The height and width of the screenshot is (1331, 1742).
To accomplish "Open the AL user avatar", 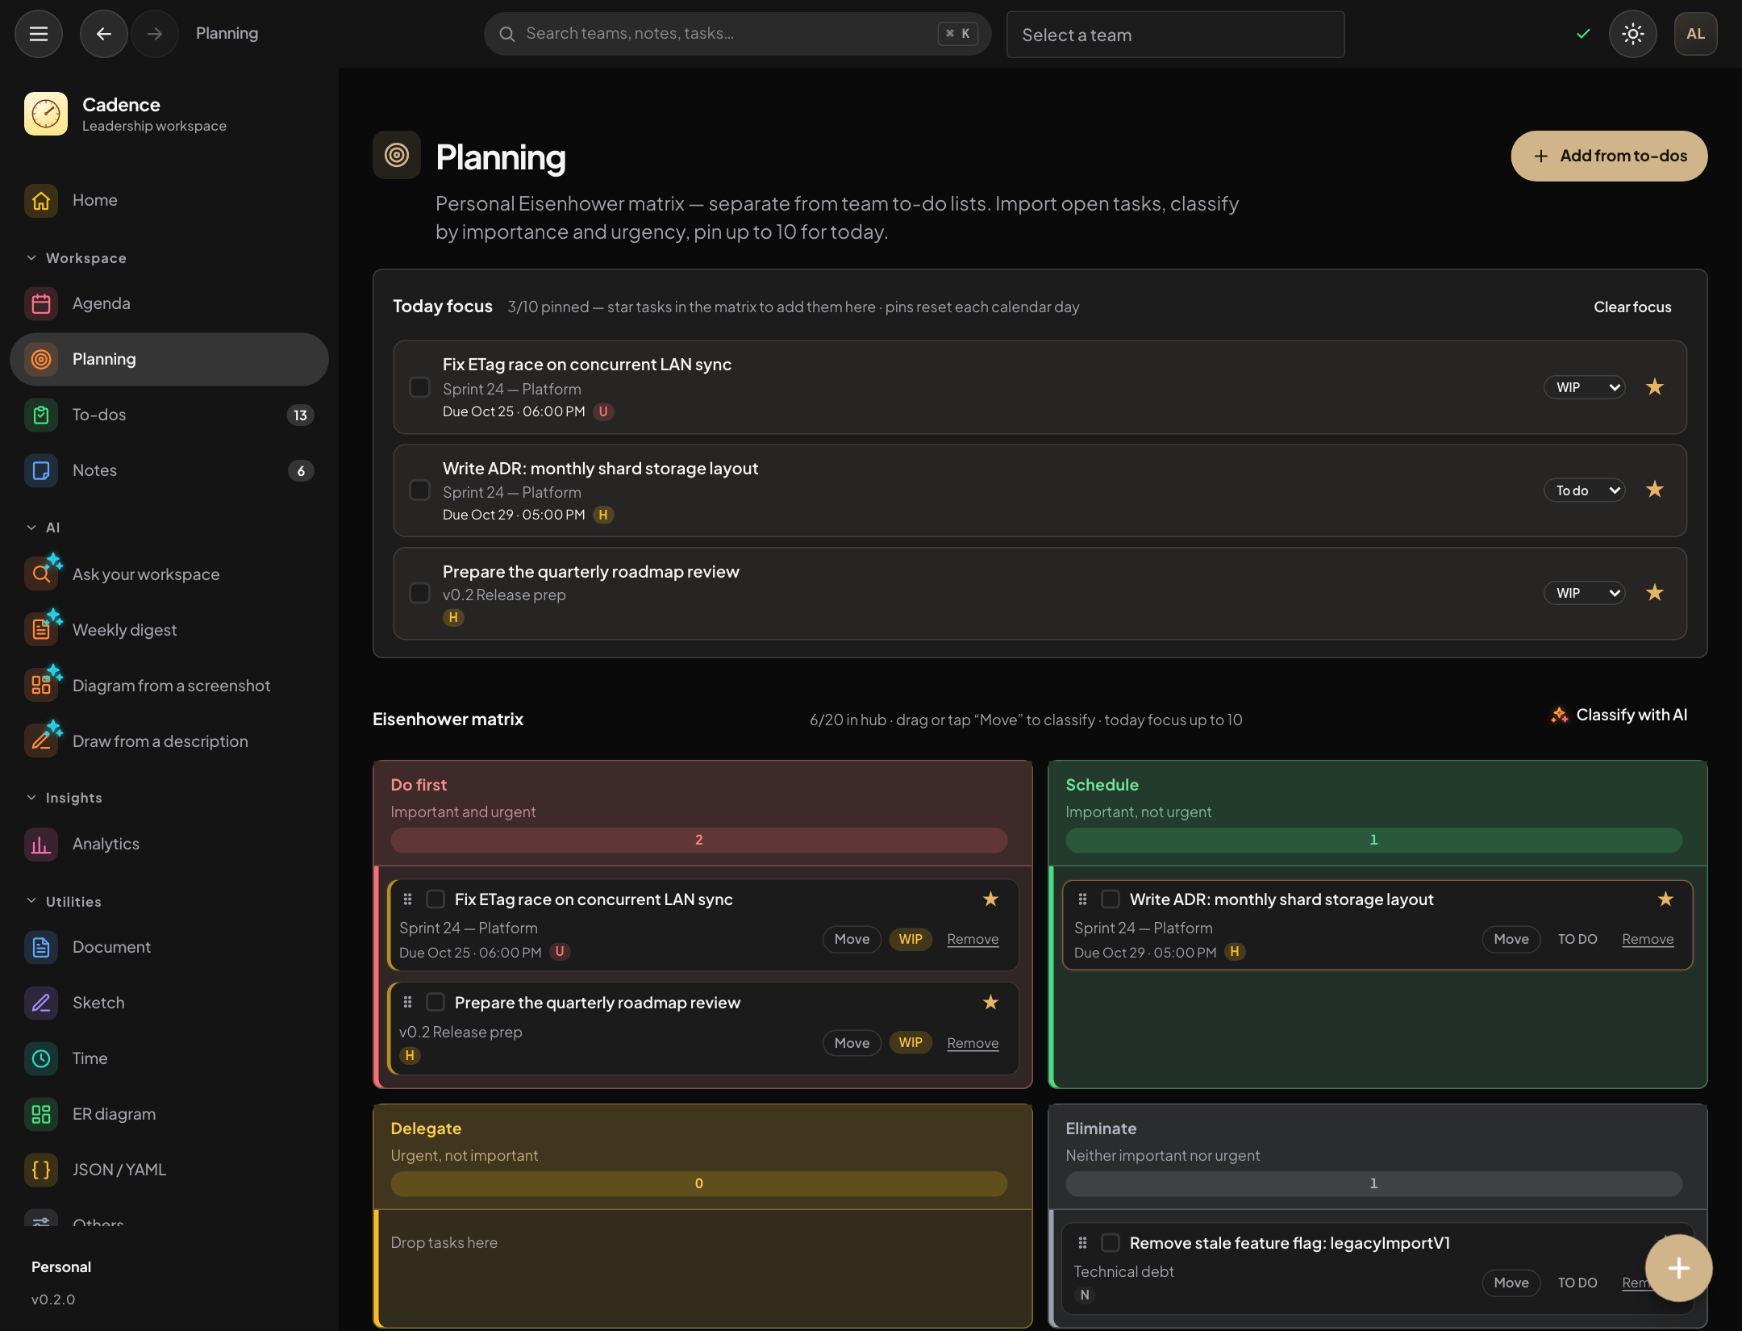I will tap(1695, 34).
